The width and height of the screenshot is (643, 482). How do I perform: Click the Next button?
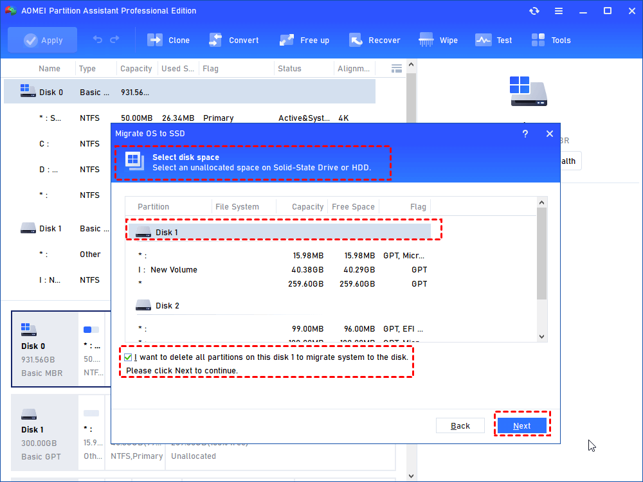[521, 425]
